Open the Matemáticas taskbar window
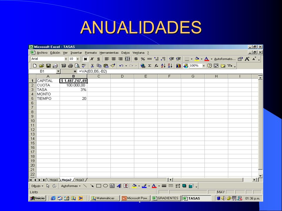This screenshot has width=282, height=211. pyautogui.click(x=105, y=198)
